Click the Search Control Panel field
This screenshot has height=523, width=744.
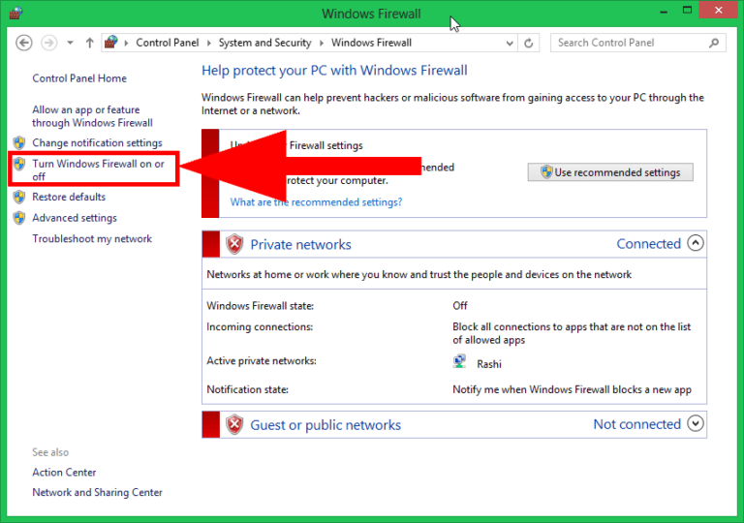click(x=628, y=43)
